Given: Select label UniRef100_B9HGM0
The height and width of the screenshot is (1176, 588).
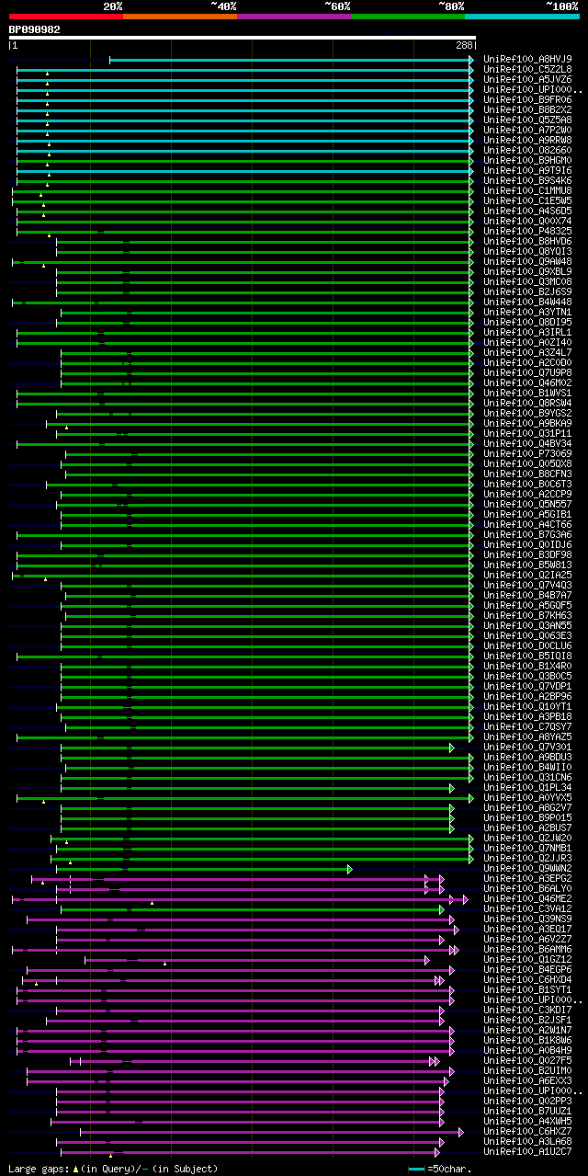Looking at the screenshot, I should click(527, 161).
